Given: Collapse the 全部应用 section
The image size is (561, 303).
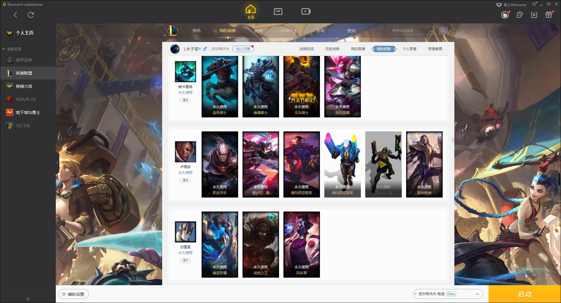Looking at the screenshot, I should coord(12,49).
